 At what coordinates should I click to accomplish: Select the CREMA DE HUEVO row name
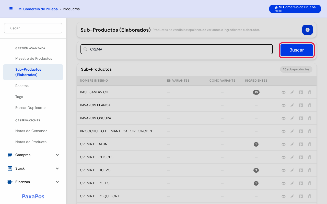(x=95, y=170)
